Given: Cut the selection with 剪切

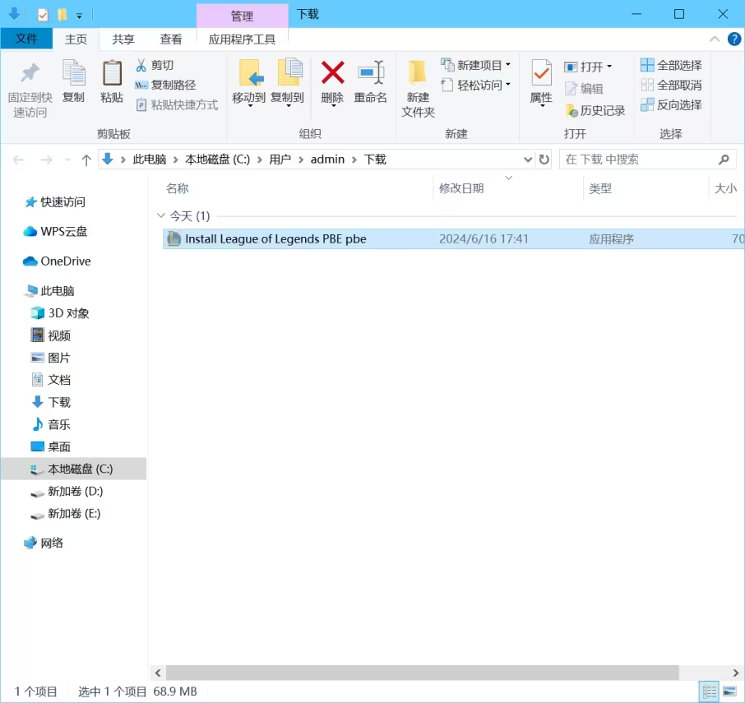Looking at the screenshot, I should tap(155, 65).
